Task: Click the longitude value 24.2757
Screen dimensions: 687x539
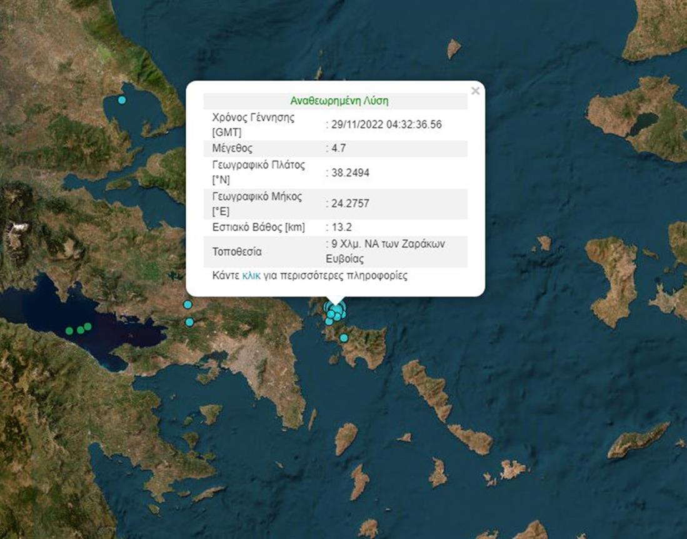Action: click(350, 203)
